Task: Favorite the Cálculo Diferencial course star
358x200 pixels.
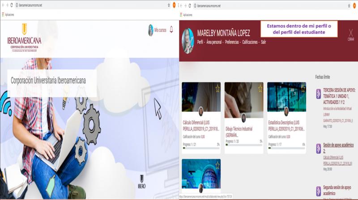Action: tap(217, 88)
